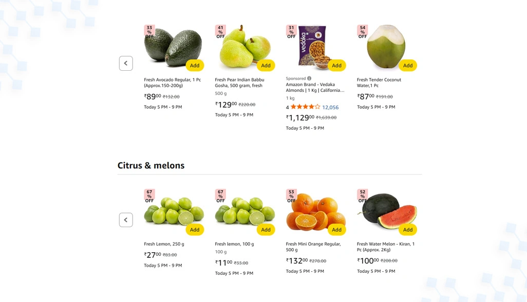The height and width of the screenshot is (302, 527).
Task: Add Fresh Mini Orange Regular
Action: coord(336,230)
